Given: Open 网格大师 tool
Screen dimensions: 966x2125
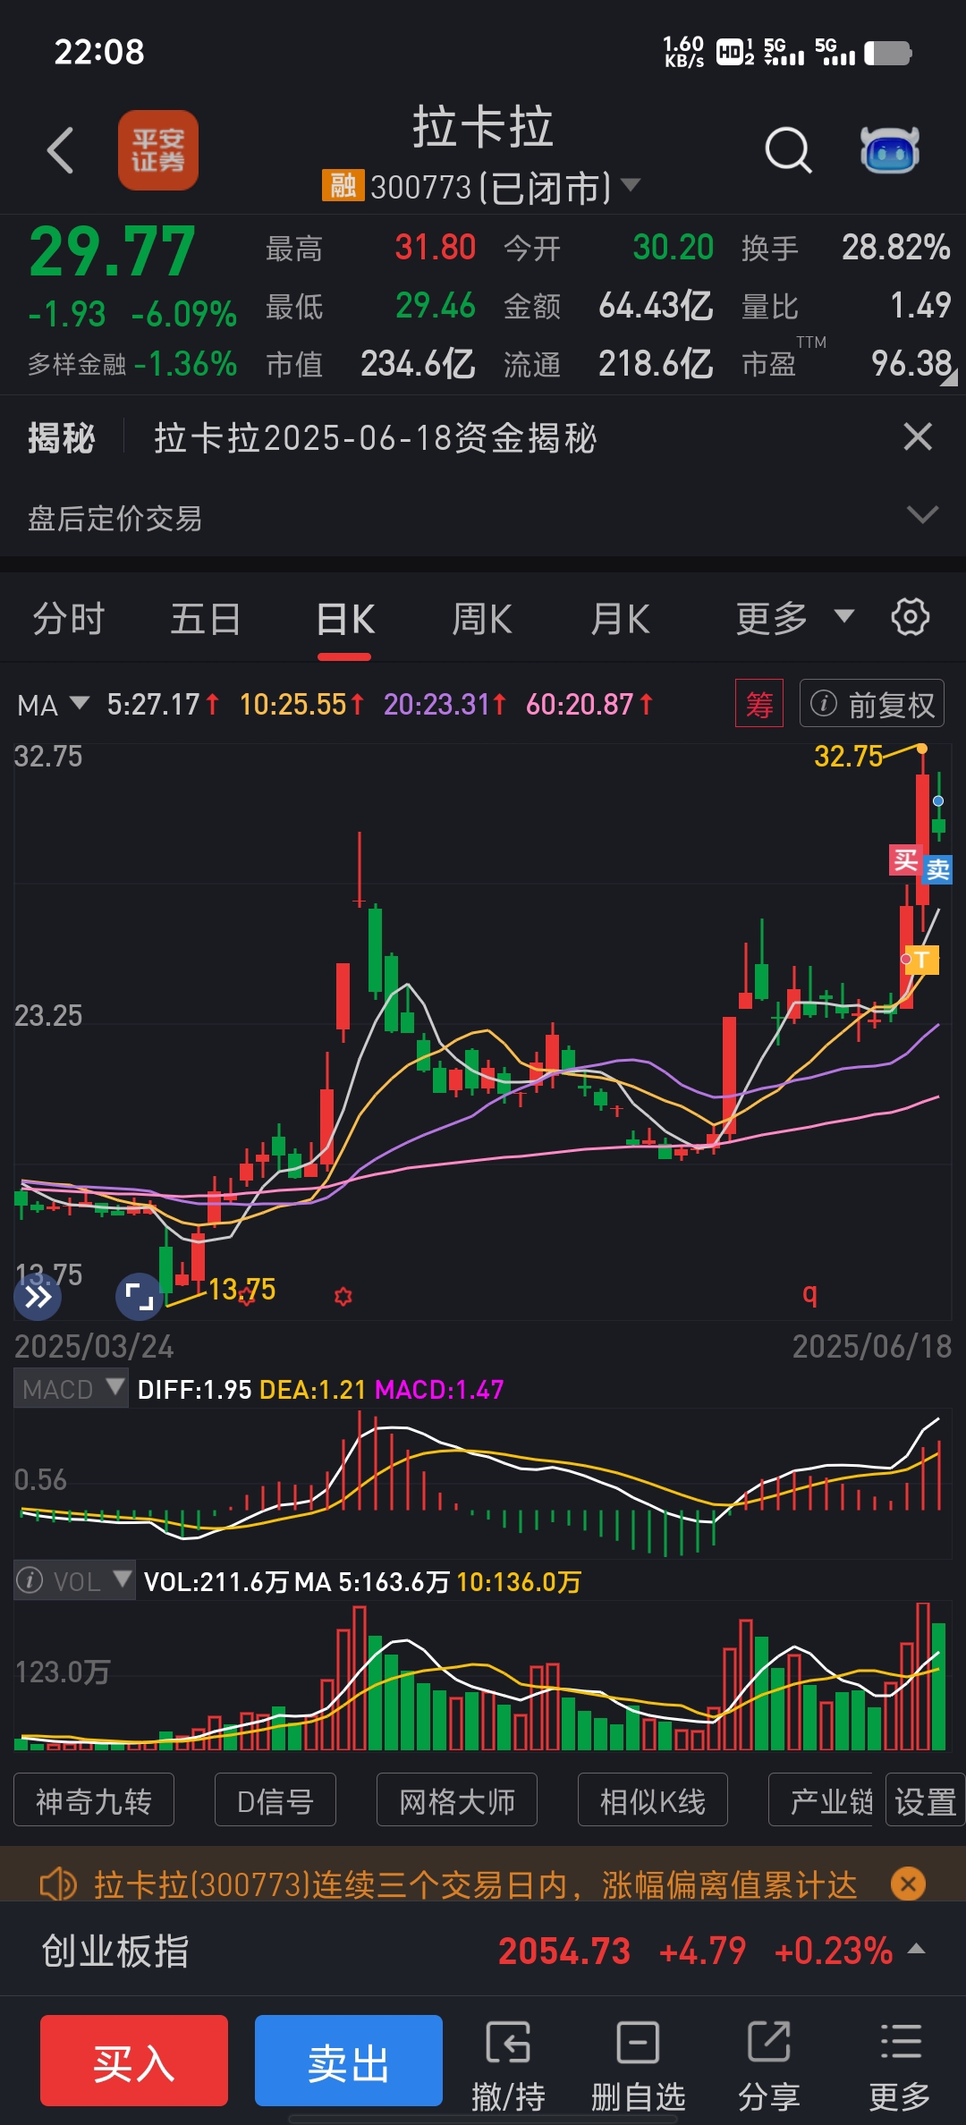Looking at the screenshot, I should click(x=457, y=1799).
